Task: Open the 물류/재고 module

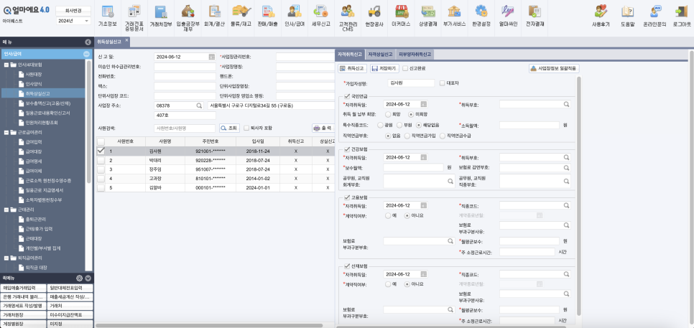Action: [241, 17]
